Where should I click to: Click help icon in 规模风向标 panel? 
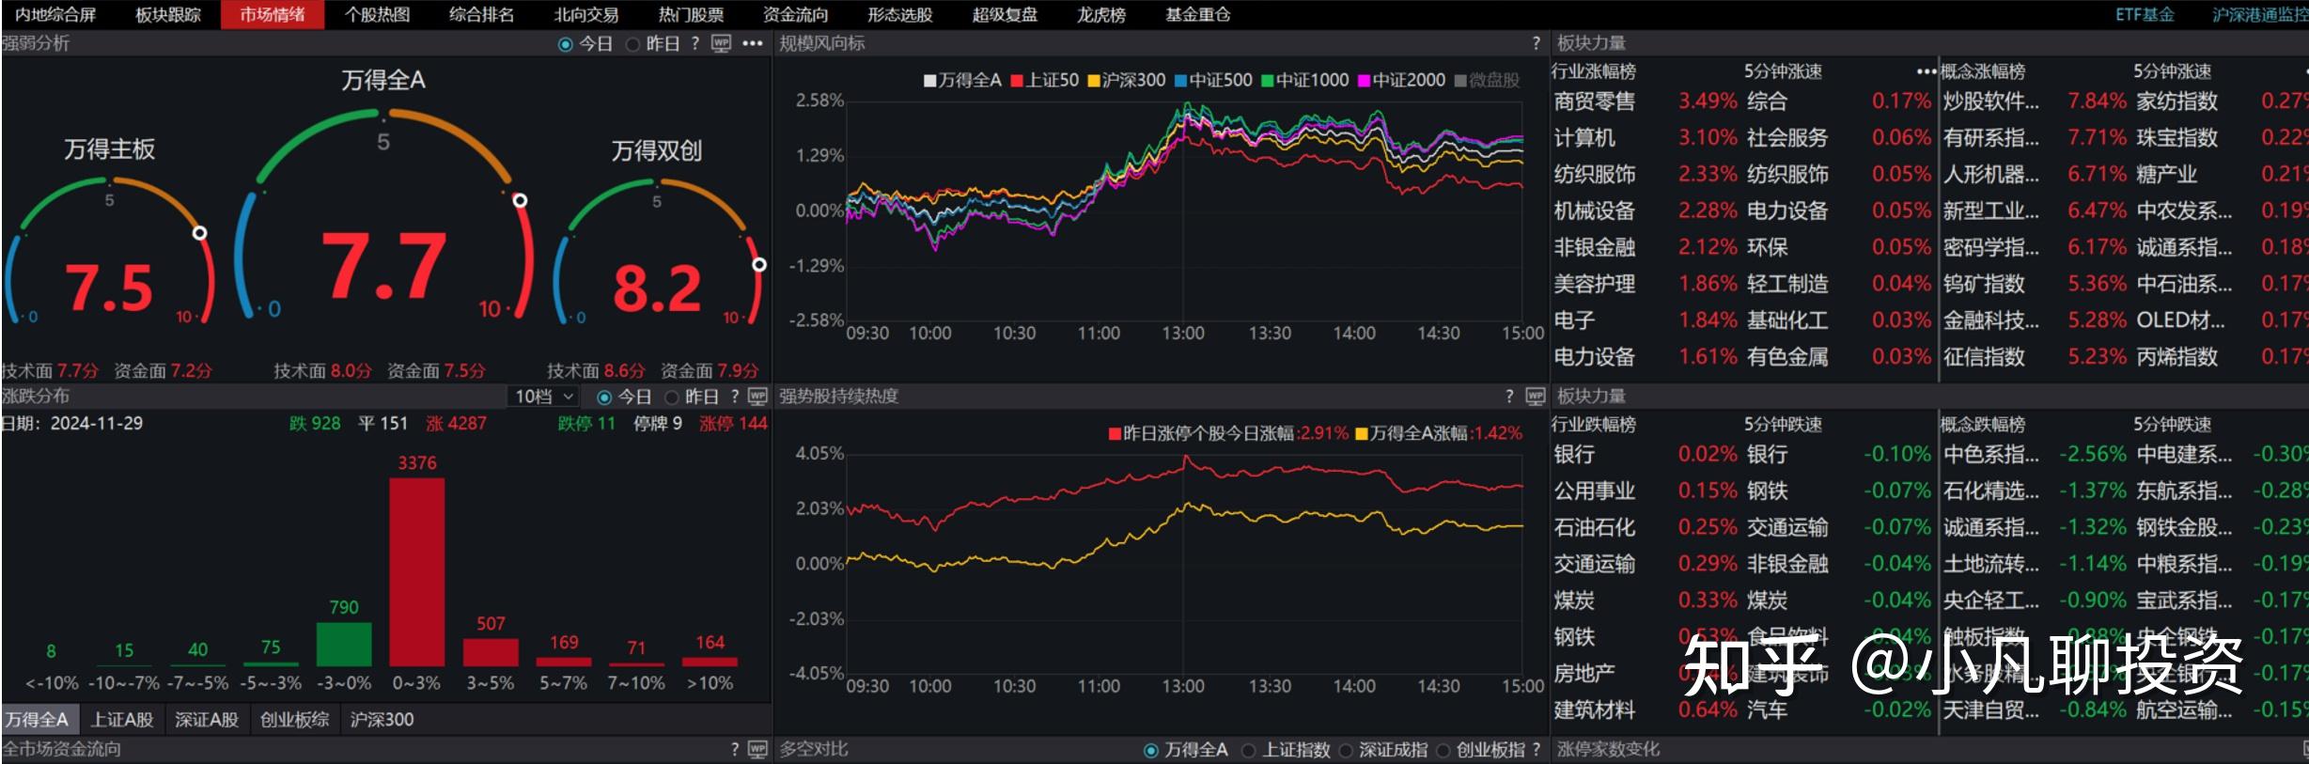1537,43
